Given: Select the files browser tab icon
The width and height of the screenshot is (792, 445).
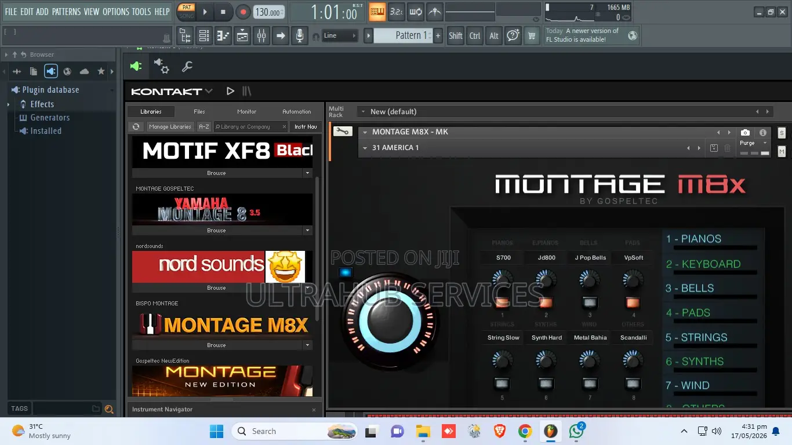Looking at the screenshot, I should pos(34,71).
